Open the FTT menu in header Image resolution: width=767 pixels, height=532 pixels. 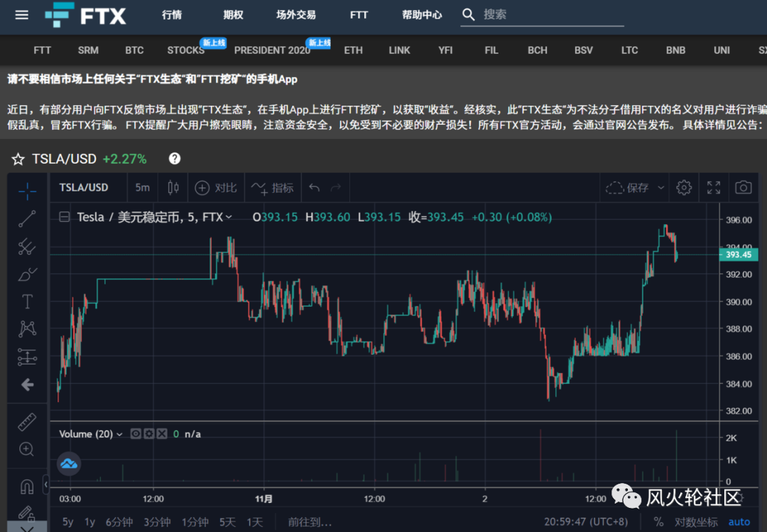(359, 15)
